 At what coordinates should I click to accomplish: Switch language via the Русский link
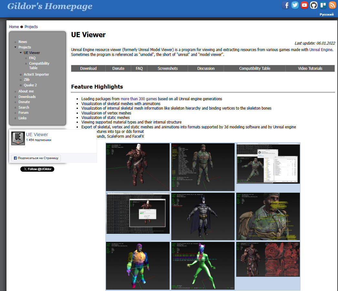pos(327,15)
